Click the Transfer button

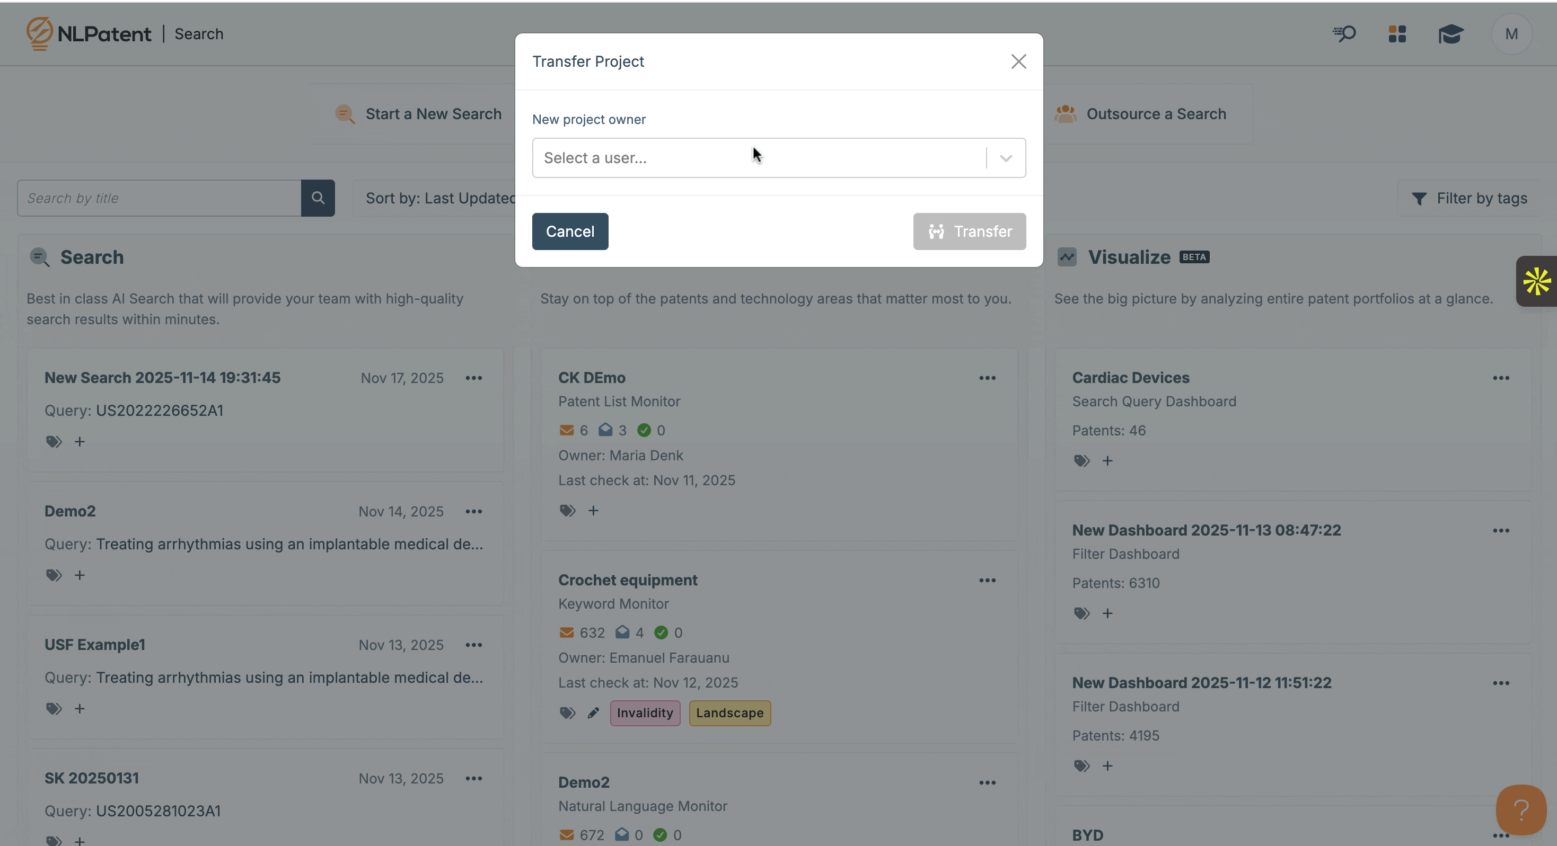969,231
